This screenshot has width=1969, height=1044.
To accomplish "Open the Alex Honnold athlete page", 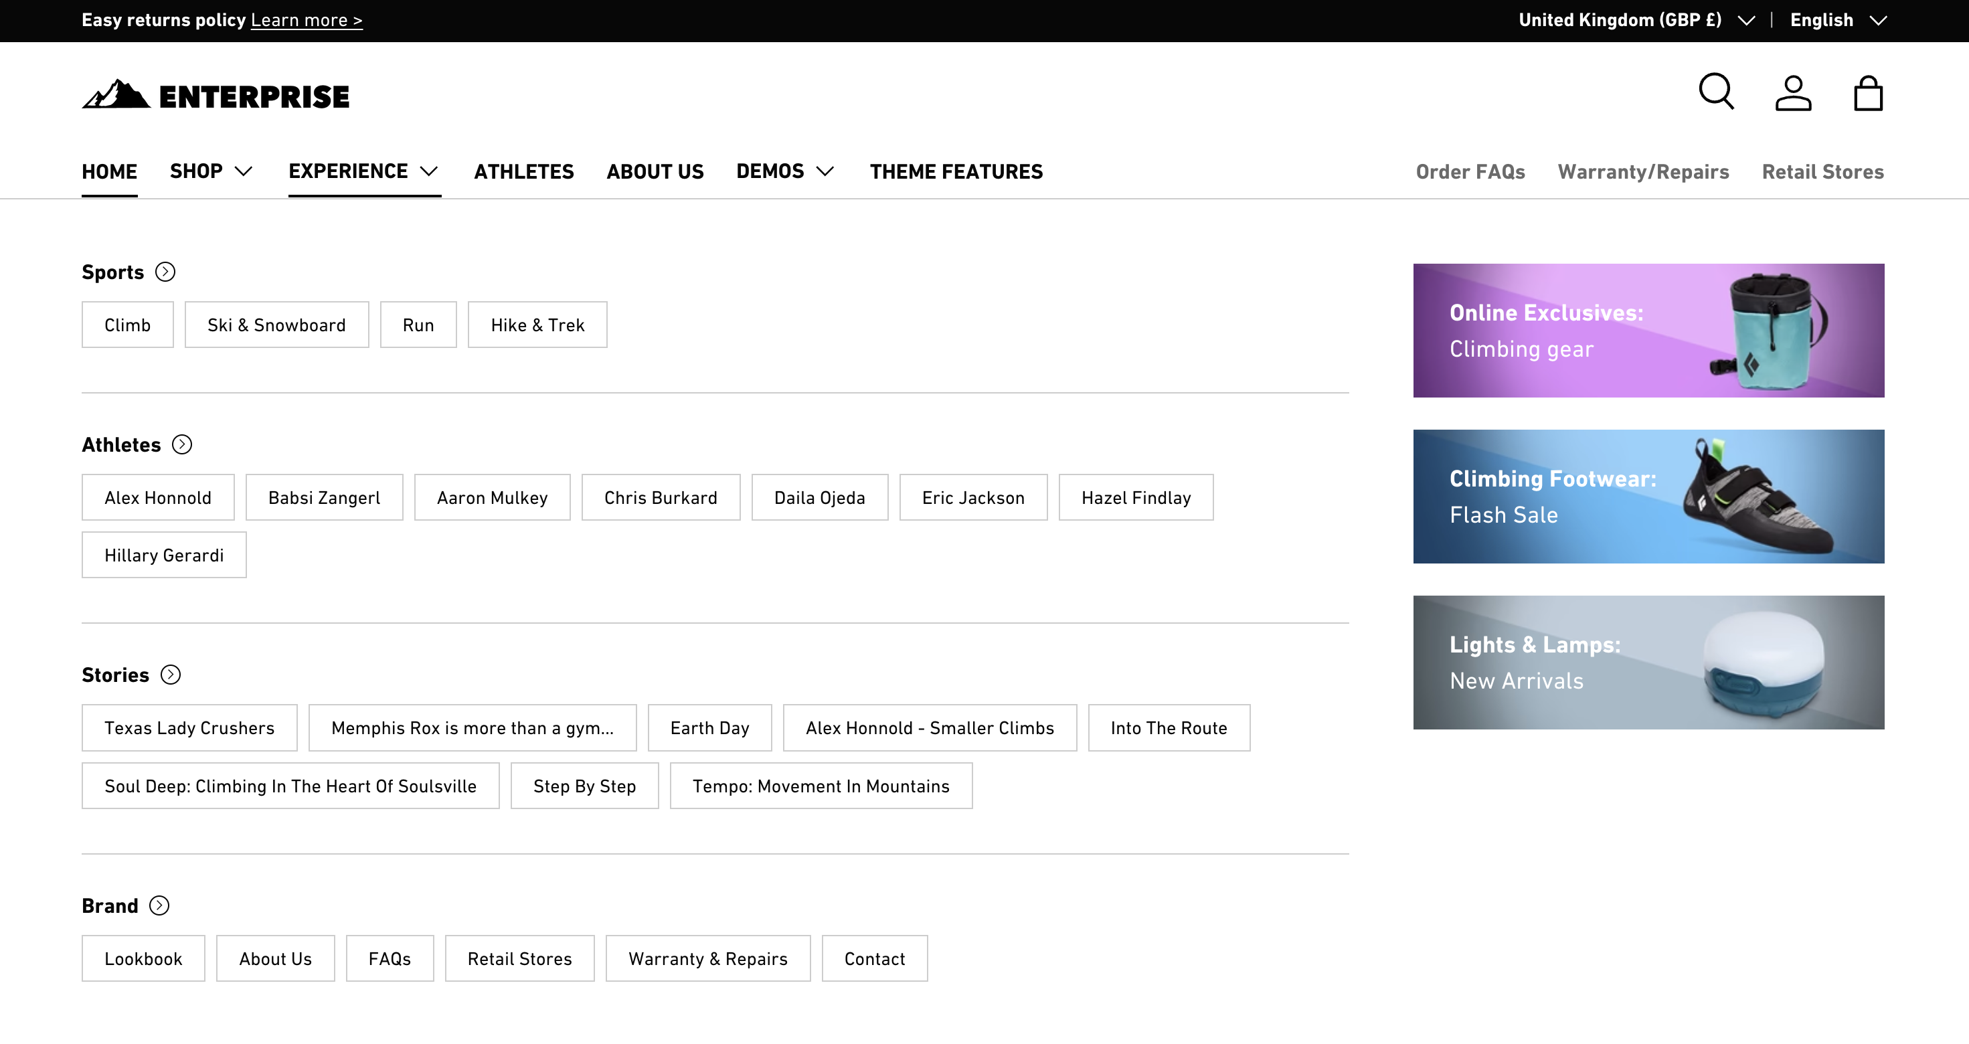I will 158,497.
